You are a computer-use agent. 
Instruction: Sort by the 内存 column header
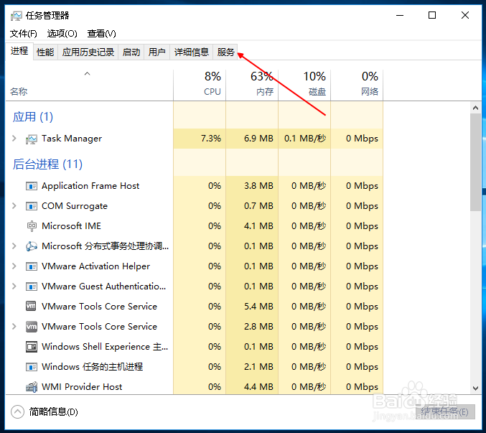coord(252,85)
